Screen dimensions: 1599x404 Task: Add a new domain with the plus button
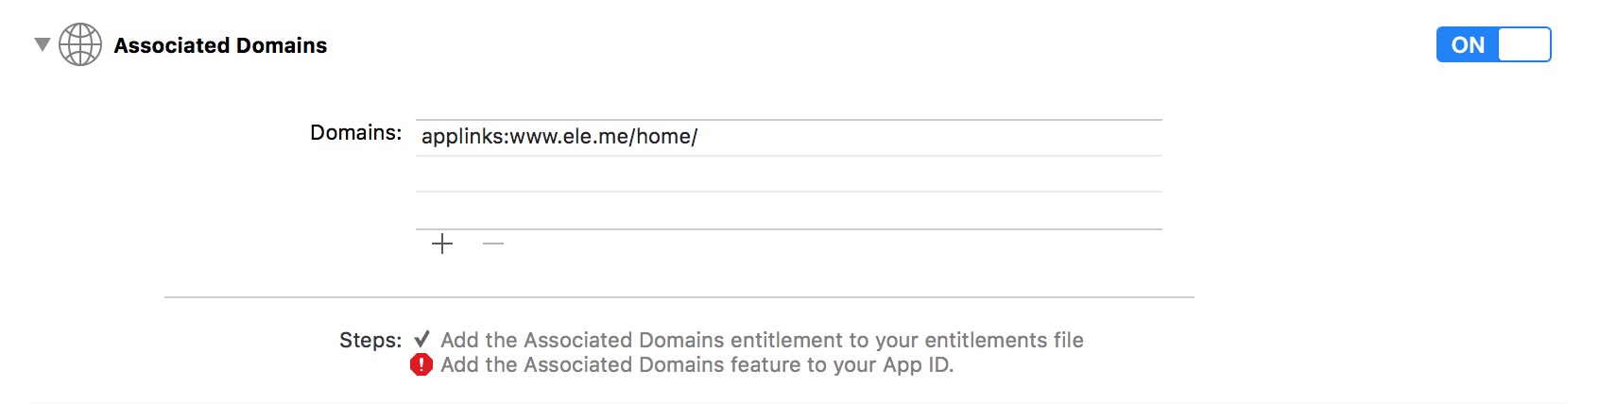[442, 244]
